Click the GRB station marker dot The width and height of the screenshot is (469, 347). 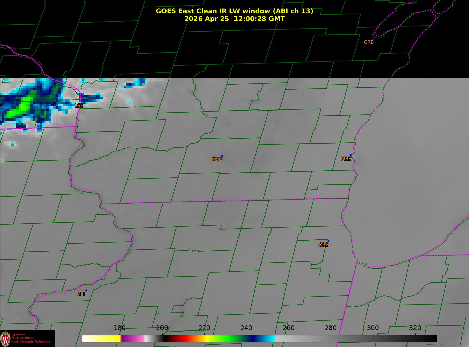tap(373, 39)
